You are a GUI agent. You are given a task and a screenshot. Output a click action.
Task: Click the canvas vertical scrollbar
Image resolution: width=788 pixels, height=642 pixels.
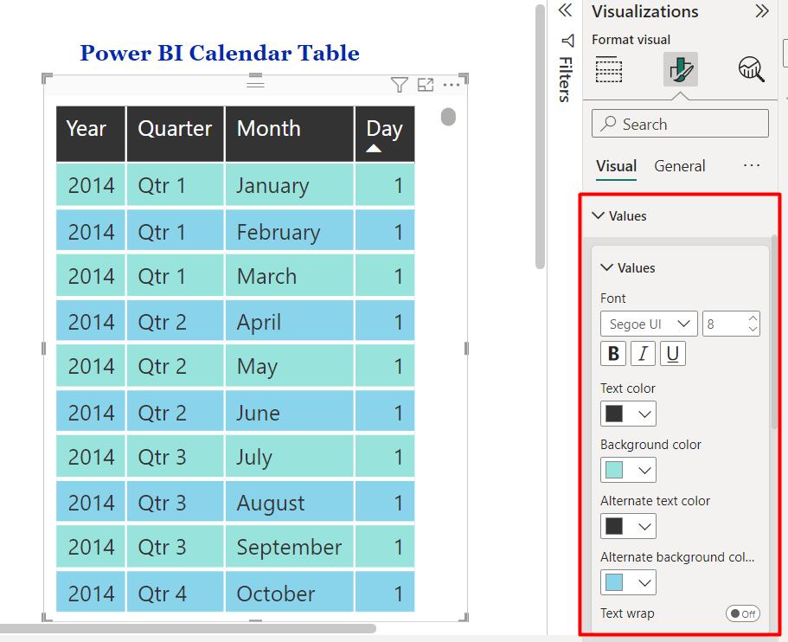541,137
